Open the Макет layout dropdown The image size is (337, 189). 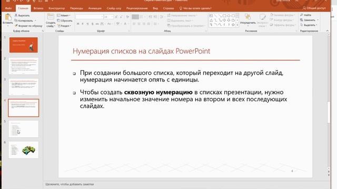(64, 15)
